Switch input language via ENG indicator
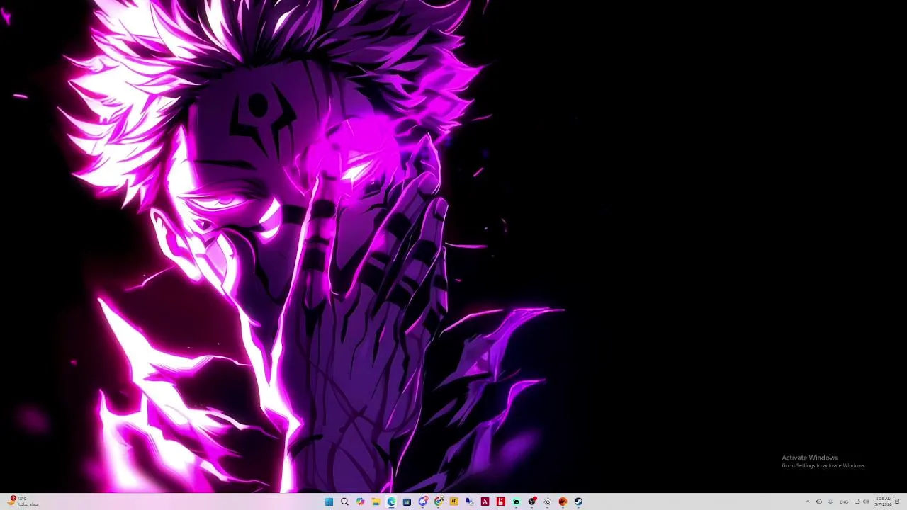The height and width of the screenshot is (510, 907). click(x=844, y=501)
